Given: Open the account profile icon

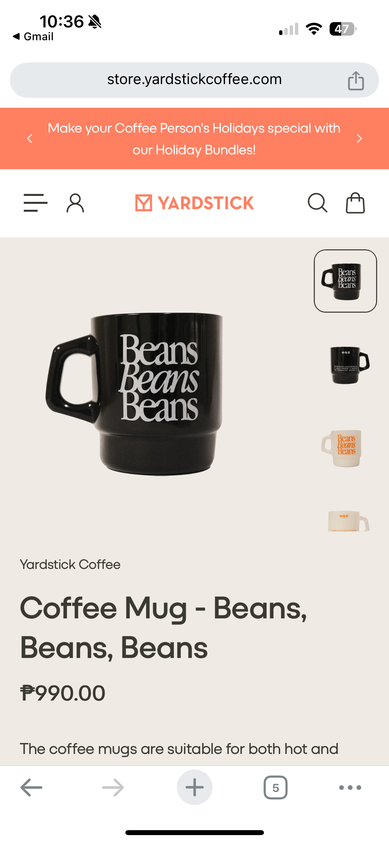Looking at the screenshot, I should (x=75, y=203).
